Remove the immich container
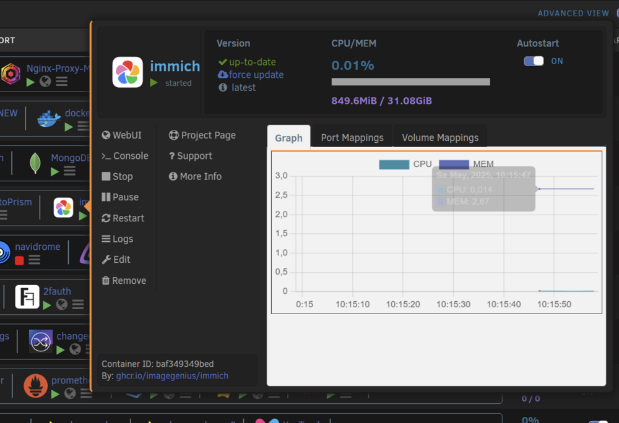 coord(124,280)
